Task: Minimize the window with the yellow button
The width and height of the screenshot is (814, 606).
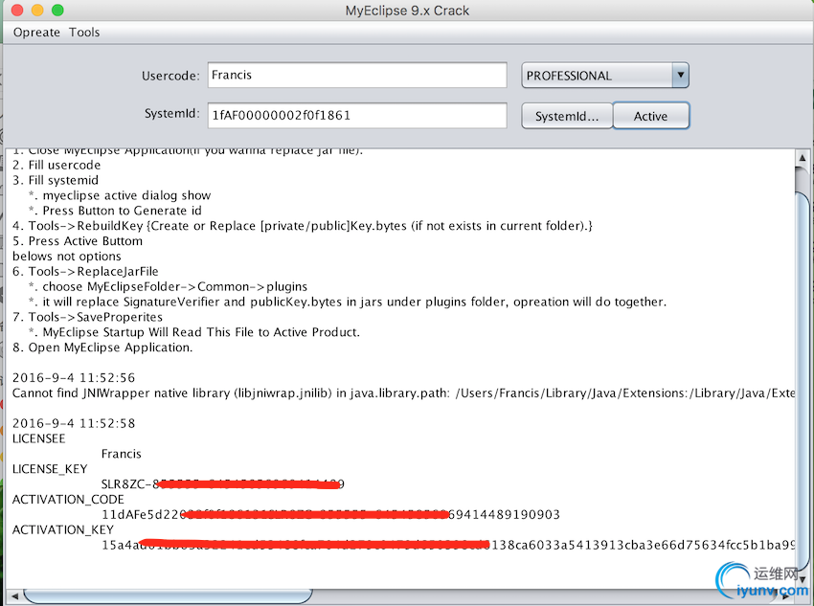Action: click(37, 10)
